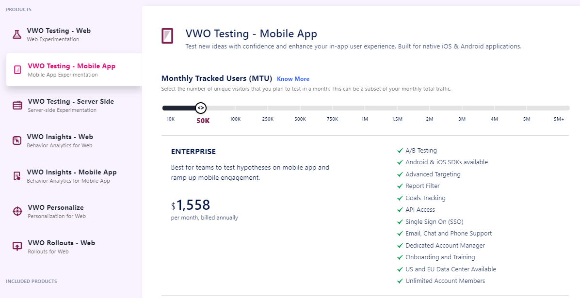Open VWO Testing - Web product
The image size is (580, 298).
pyautogui.click(x=59, y=31)
